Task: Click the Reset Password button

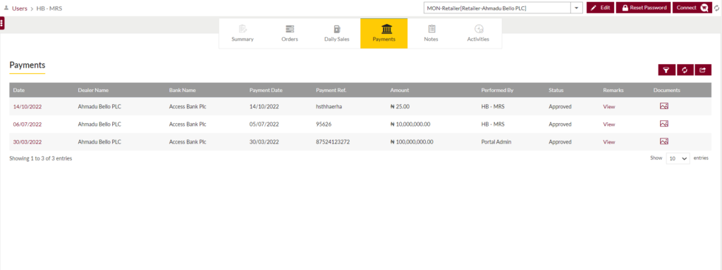Action: pyautogui.click(x=643, y=8)
